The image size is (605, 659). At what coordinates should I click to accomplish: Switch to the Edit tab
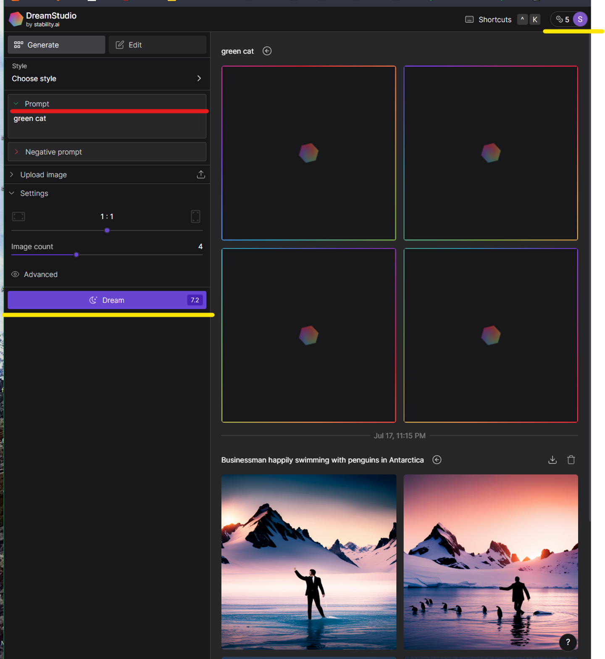[158, 45]
